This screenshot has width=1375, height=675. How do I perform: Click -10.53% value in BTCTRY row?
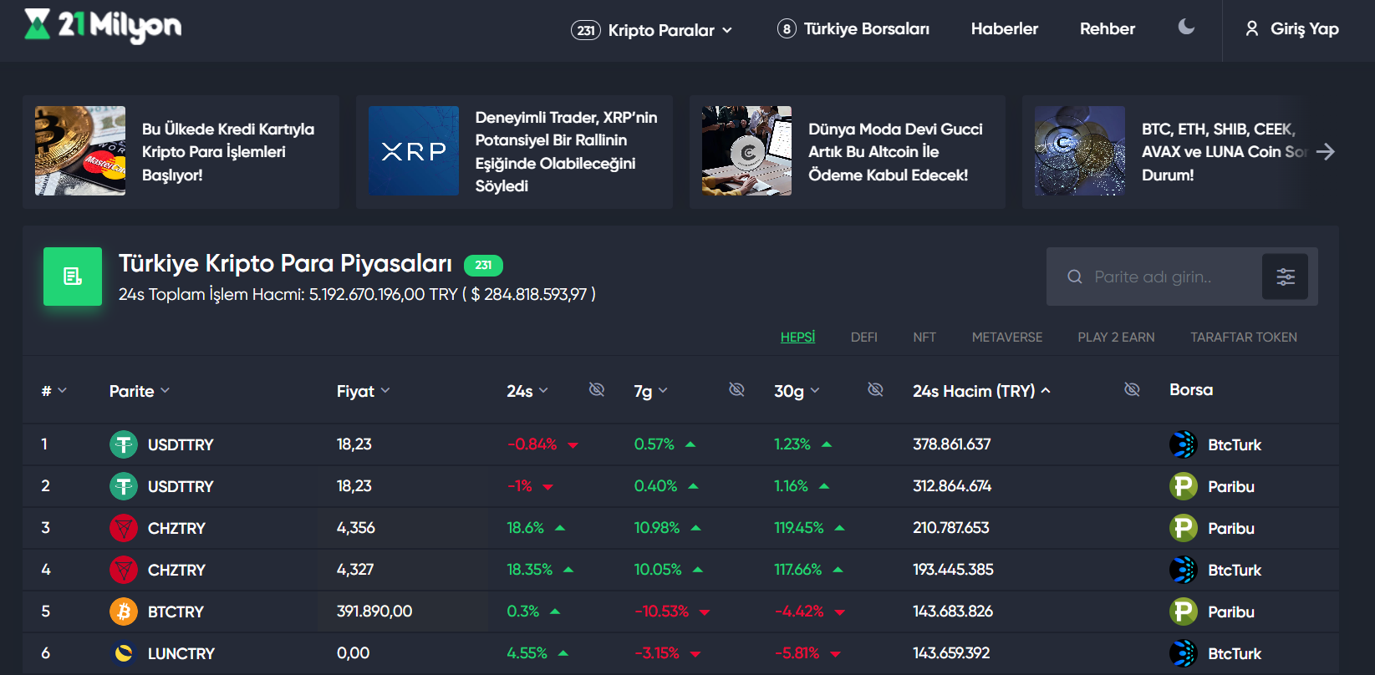point(661,612)
